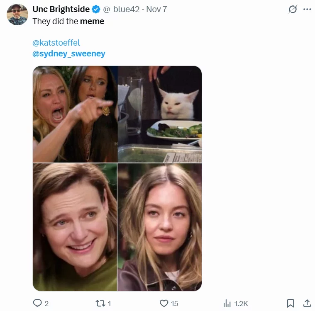The height and width of the screenshot is (311, 315).
Task: Like the tweet with the heart icon
Action: (x=164, y=303)
